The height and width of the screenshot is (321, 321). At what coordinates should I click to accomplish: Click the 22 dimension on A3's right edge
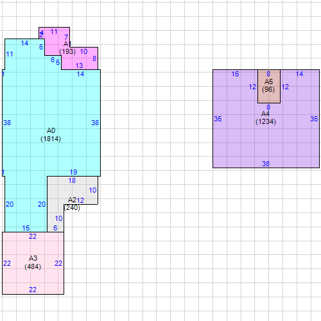coord(58,263)
